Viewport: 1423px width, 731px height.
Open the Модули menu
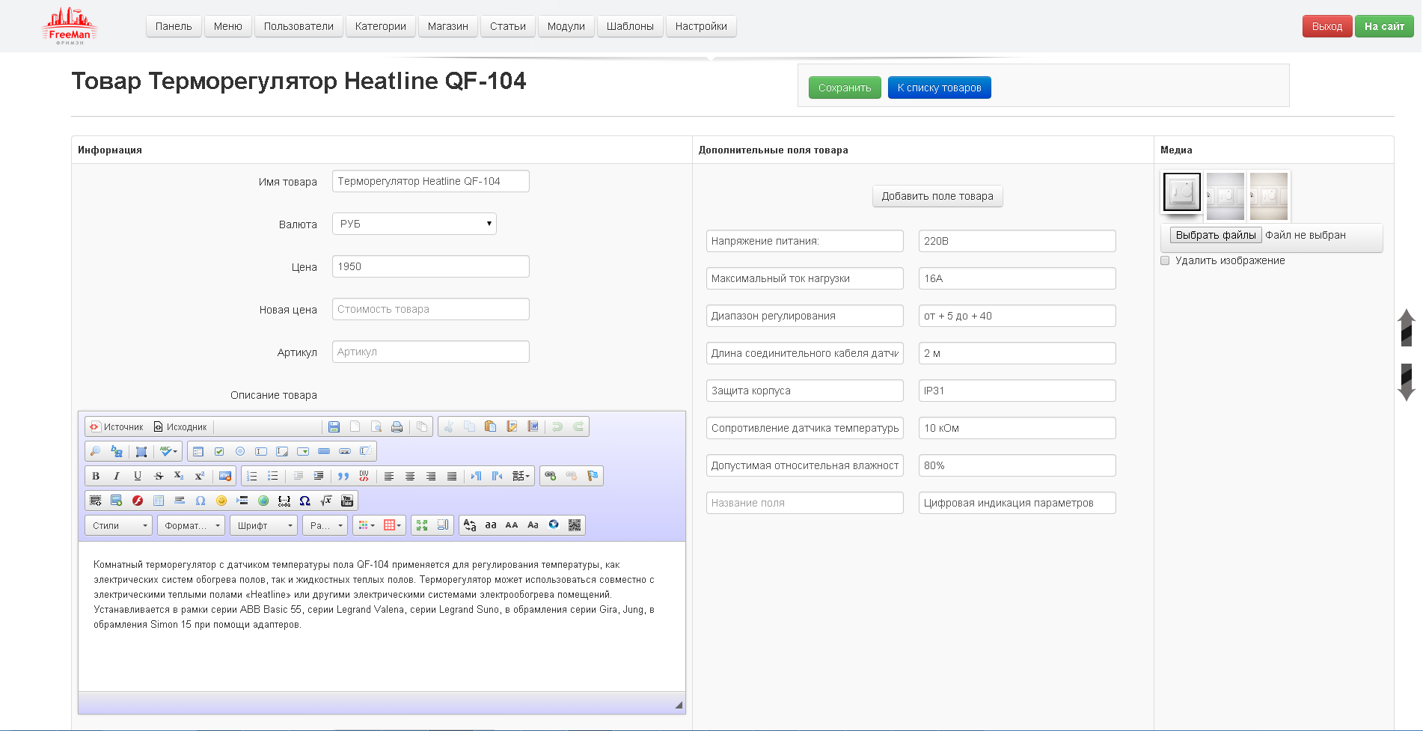[x=566, y=26]
